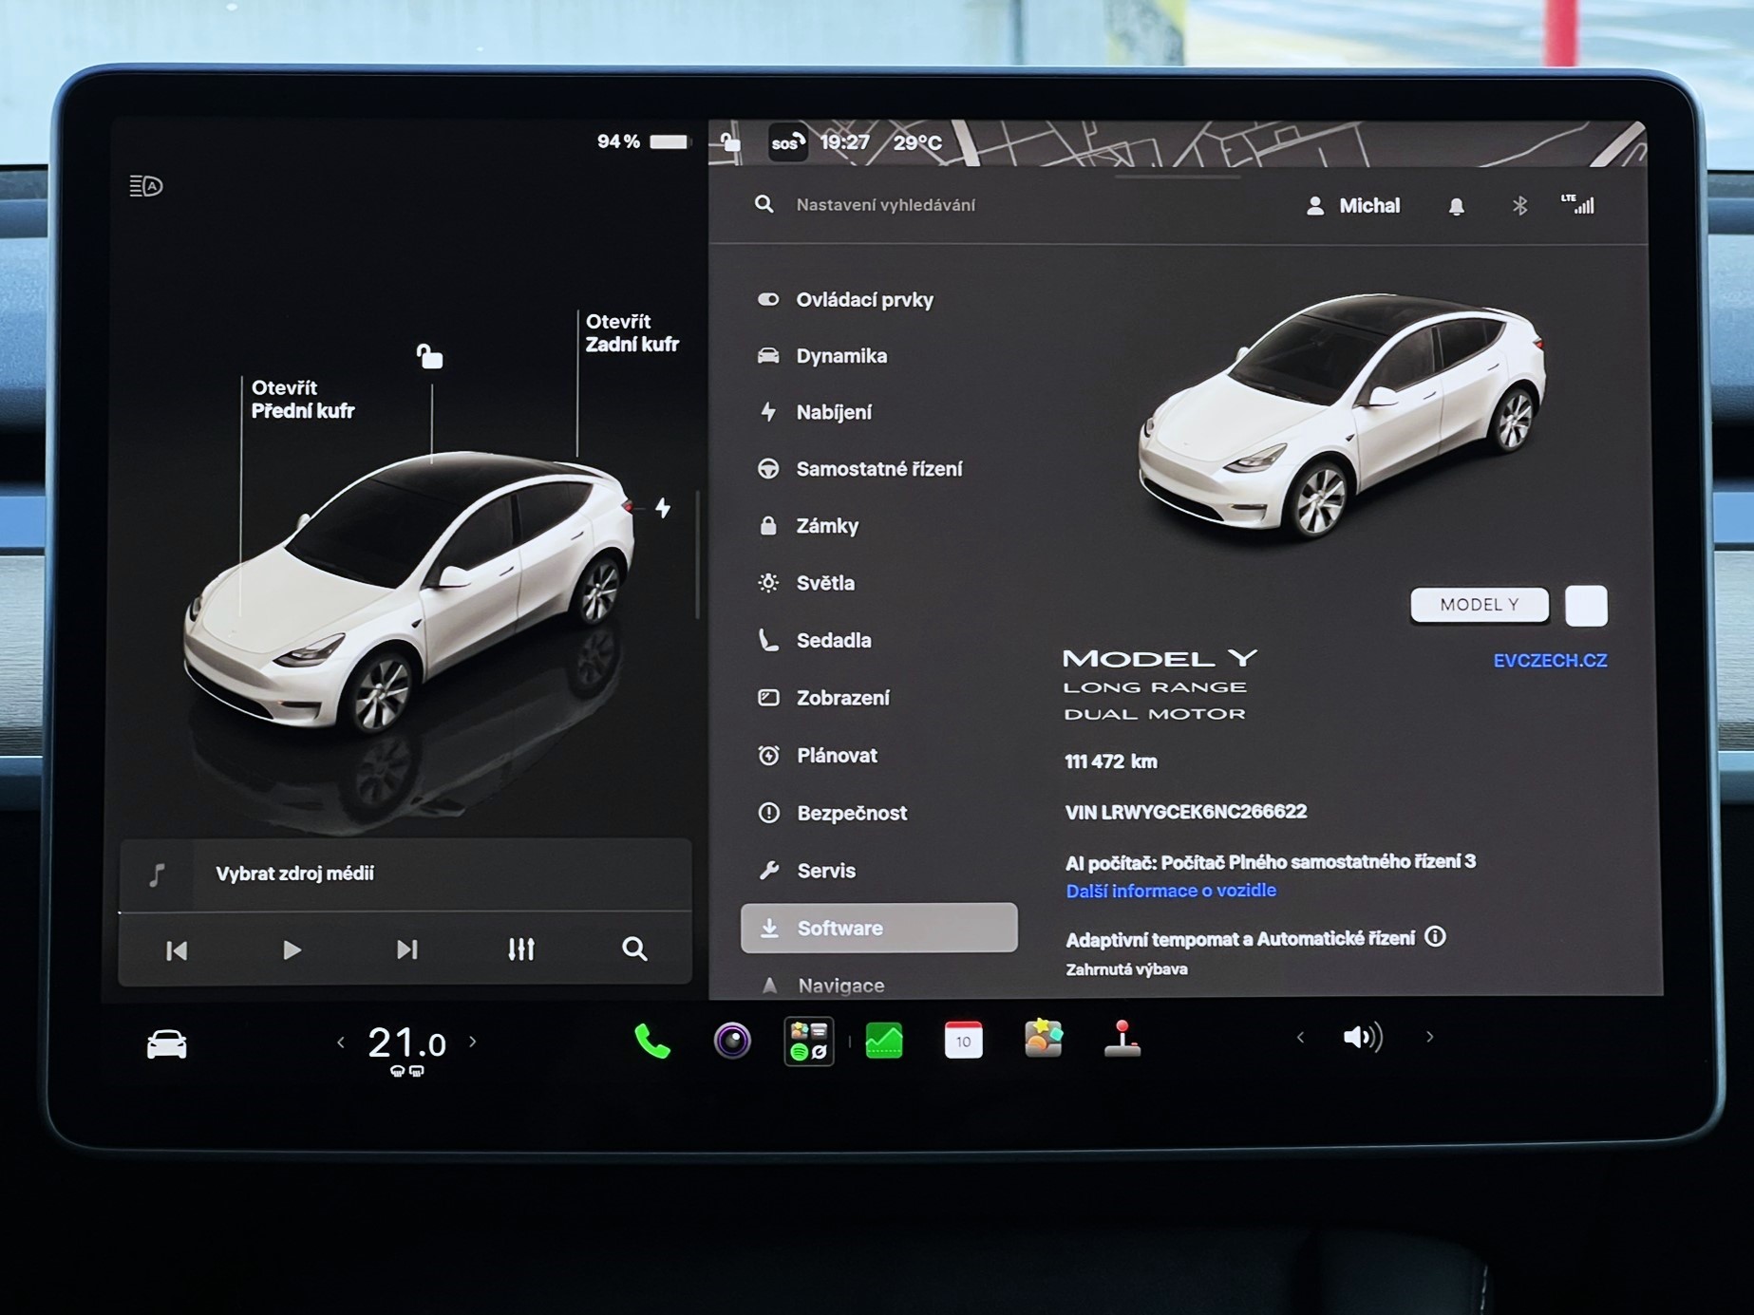Viewport: 1754px width, 1315px height.
Task: Tap the notifications bell icon
Action: pos(1456,206)
